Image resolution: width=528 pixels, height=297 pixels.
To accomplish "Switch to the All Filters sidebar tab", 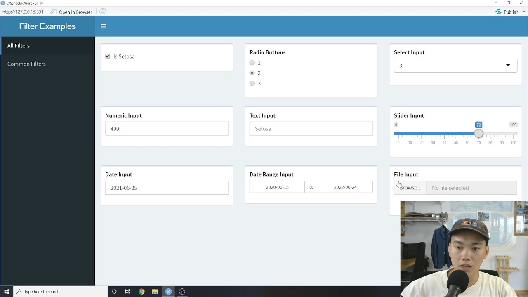I will 47,46.
